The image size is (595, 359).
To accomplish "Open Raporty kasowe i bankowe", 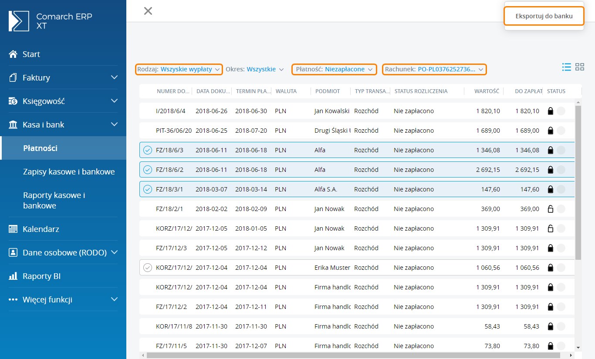I will (54, 200).
